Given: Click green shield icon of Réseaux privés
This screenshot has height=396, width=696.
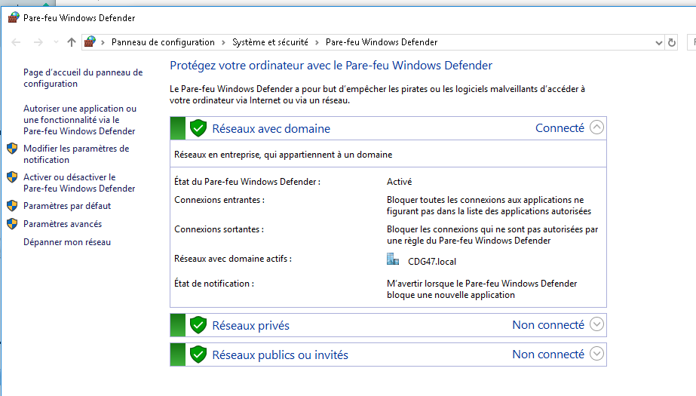Looking at the screenshot, I should click(x=198, y=325).
